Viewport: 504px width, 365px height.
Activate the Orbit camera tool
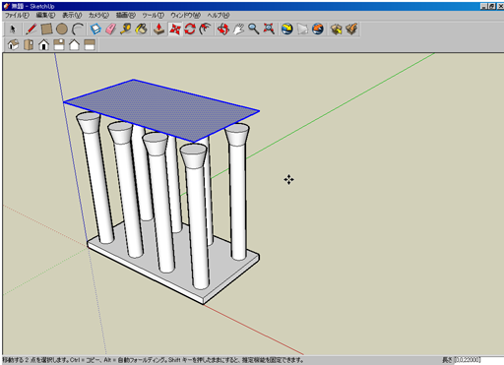pyautogui.click(x=223, y=30)
